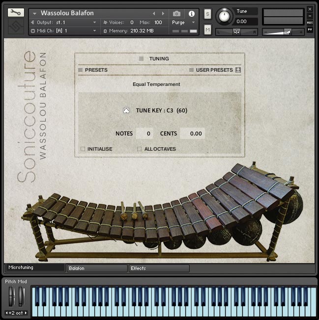Click the MIDI channel plug icon

(x=33, y=31)
